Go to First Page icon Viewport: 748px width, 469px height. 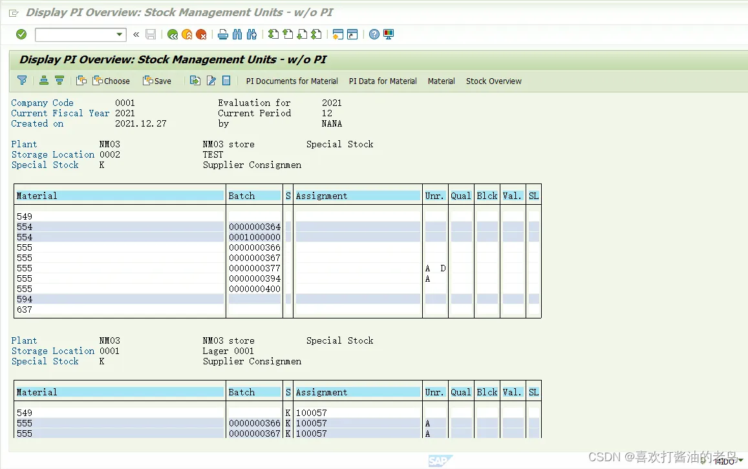[273, 34]
